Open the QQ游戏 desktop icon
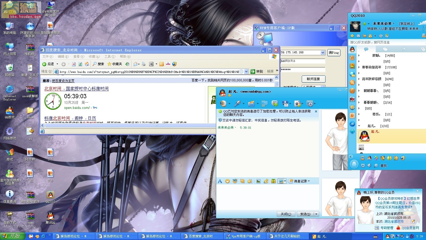This screenshot has width=426, height=240. tap(10, 112)
